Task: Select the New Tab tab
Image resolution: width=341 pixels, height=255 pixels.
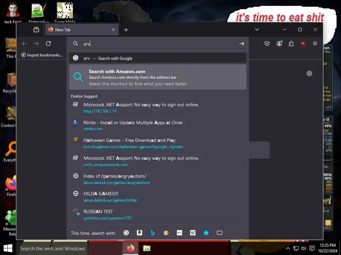Action: coord(82,30)
